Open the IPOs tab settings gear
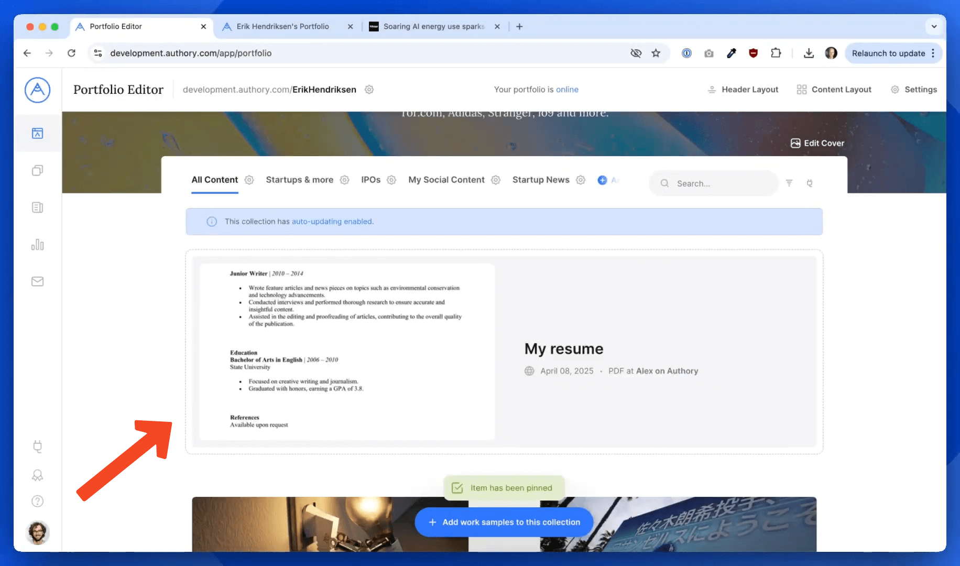Viewport: 960px width, 566px height. [x=391, y=180]
